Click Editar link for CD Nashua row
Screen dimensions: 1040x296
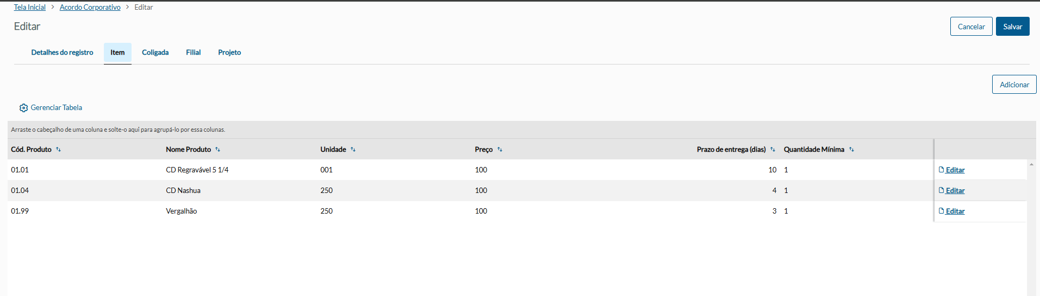(x=955, y=190)
